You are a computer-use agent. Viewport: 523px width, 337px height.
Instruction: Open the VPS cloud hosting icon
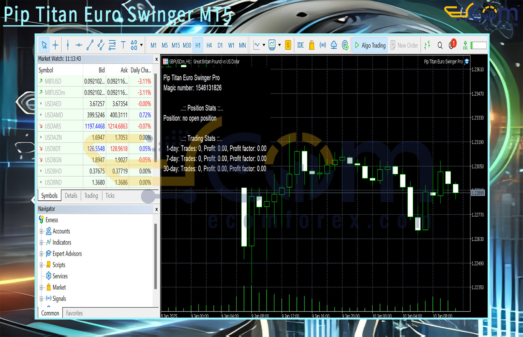tap(334, 45)
